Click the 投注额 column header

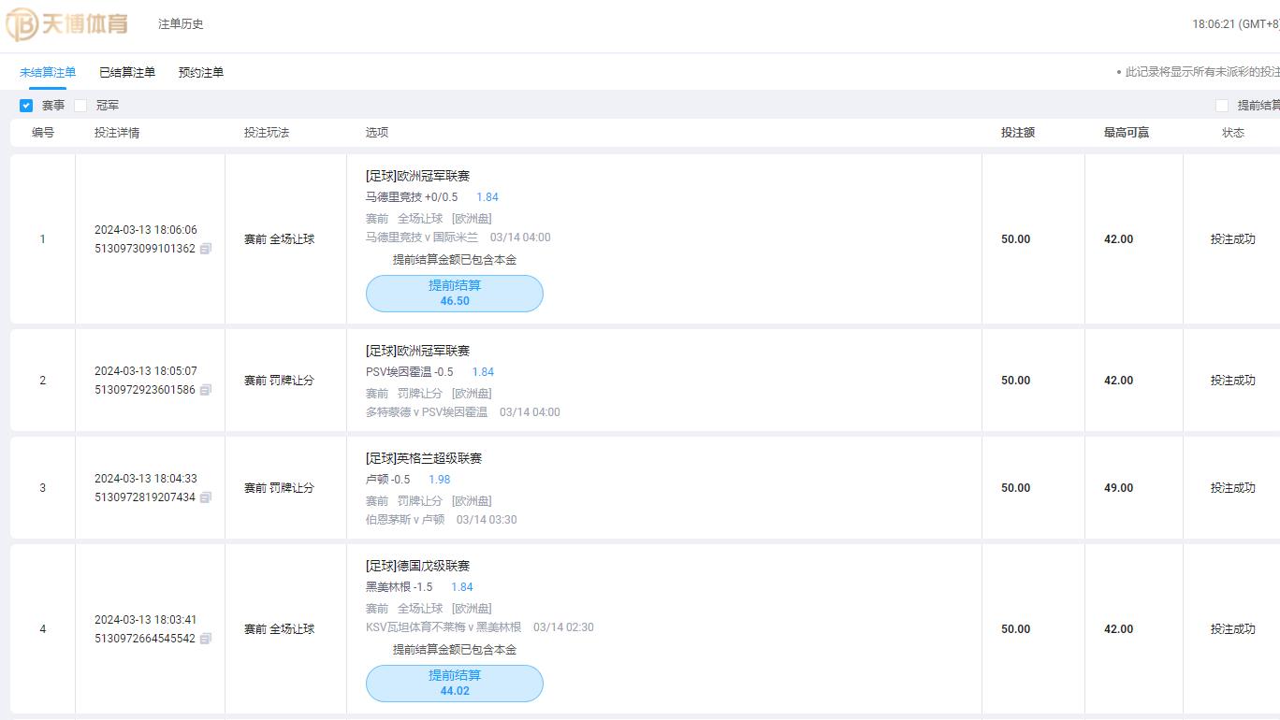tap(1018, 133)
